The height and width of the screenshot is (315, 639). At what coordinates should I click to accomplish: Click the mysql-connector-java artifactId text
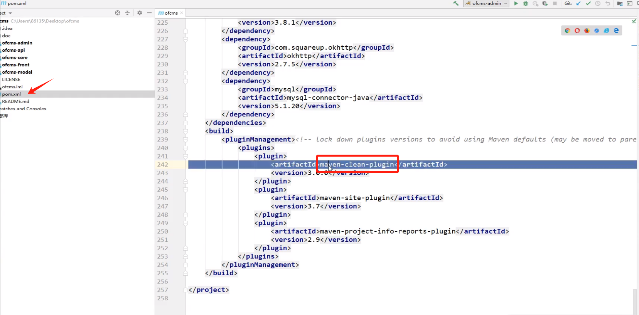pos(328,98)
